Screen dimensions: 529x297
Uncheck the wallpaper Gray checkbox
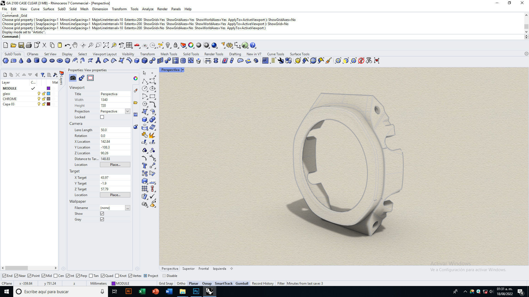coord(102,219)
